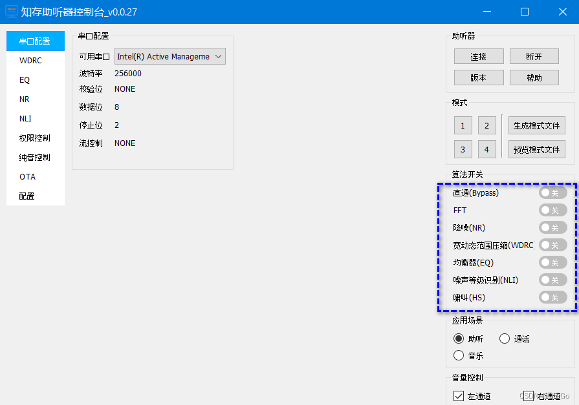
Task: Select the 配置 sidebar tab
Action: coord(36,196)
